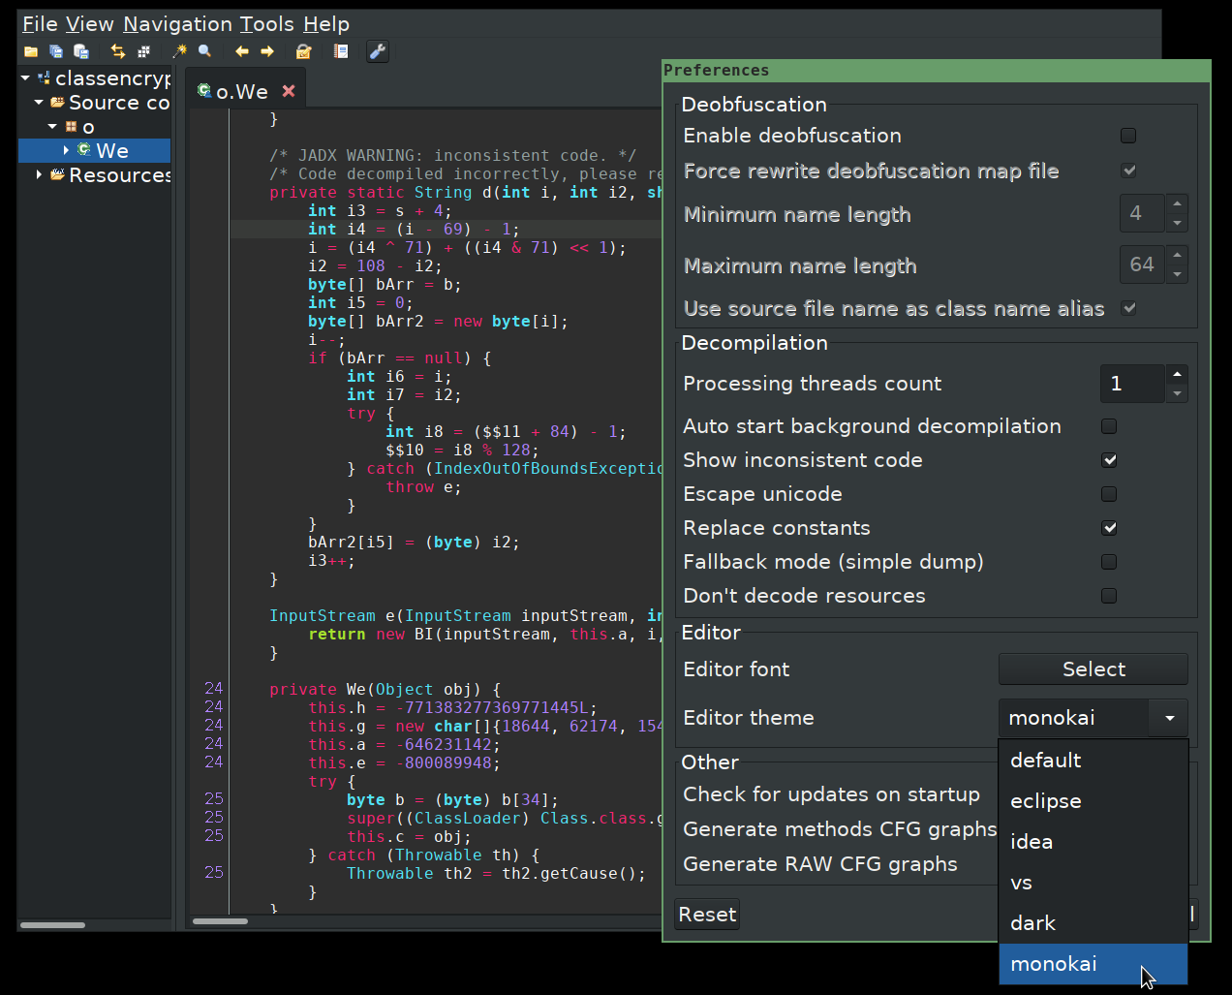Uncheck Show inconsistent code
Viewport: 1232px width, 995px height.
coord(1109,460)
